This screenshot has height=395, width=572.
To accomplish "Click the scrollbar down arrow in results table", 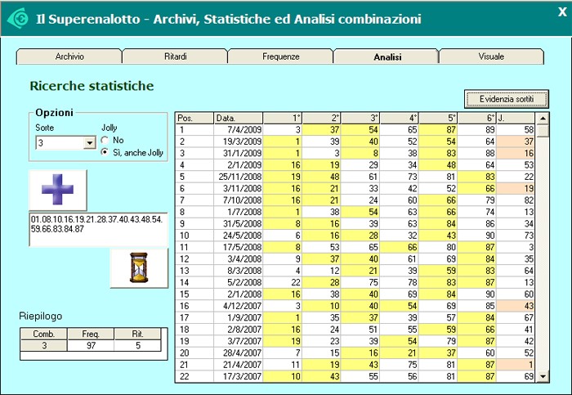I will tap(543, 375).
